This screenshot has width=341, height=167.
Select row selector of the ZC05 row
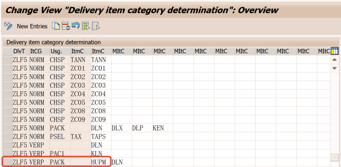(7, 102)
